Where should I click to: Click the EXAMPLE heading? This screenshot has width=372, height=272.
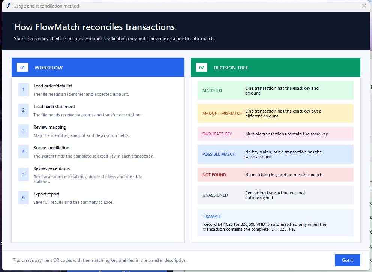click(x=212, y=216)
